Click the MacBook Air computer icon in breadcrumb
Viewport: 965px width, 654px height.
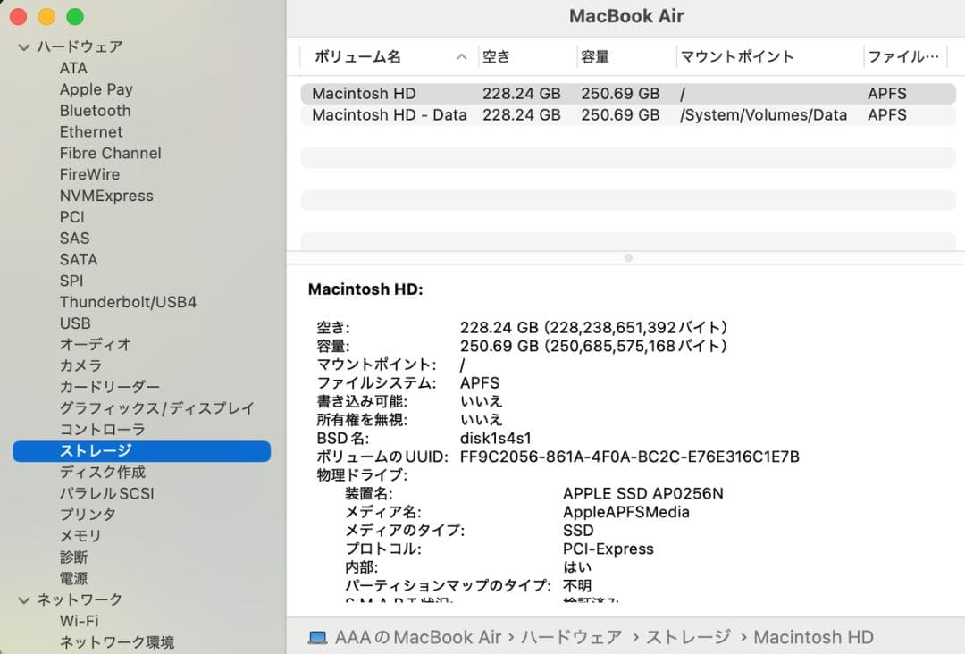click(317, 637)
